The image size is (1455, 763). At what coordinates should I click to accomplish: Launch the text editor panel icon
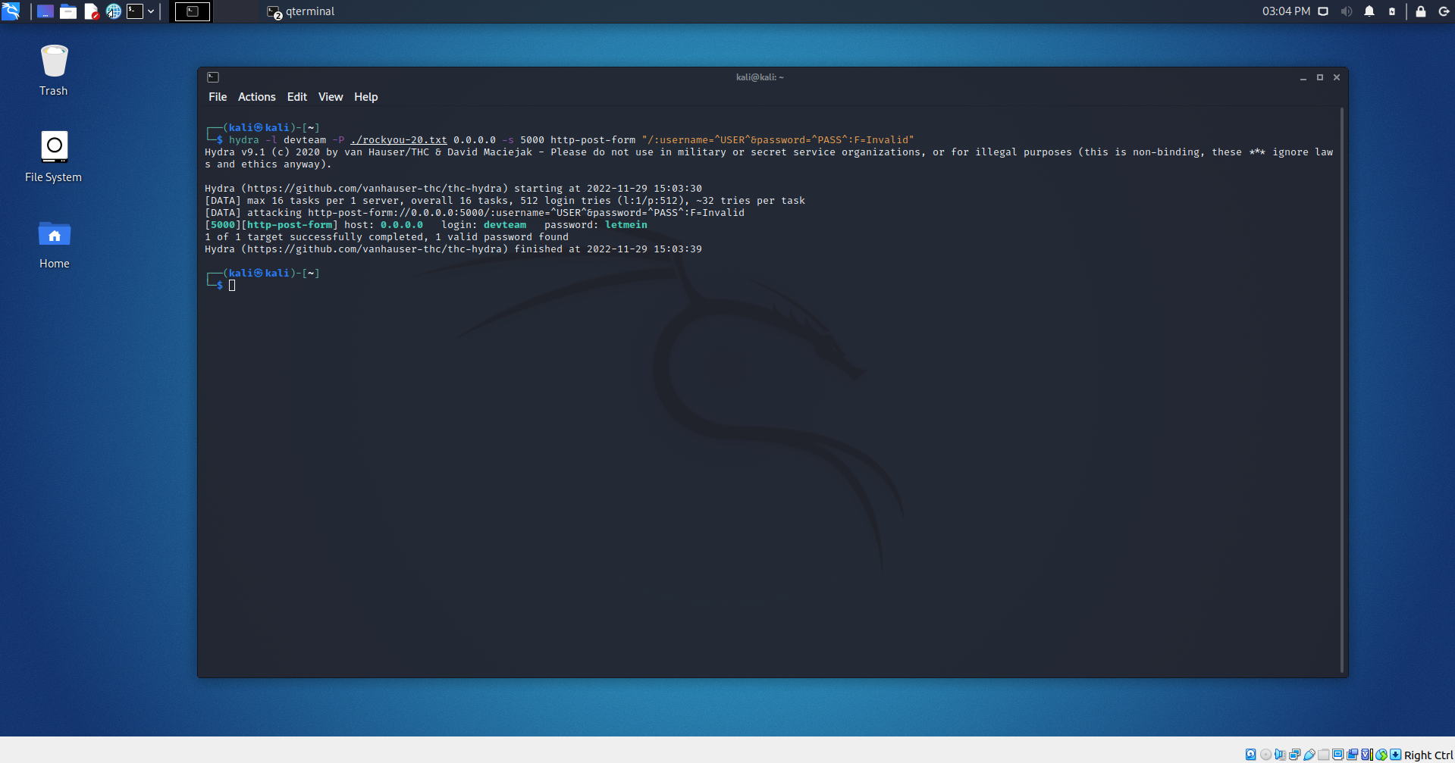tap(91, 11)
